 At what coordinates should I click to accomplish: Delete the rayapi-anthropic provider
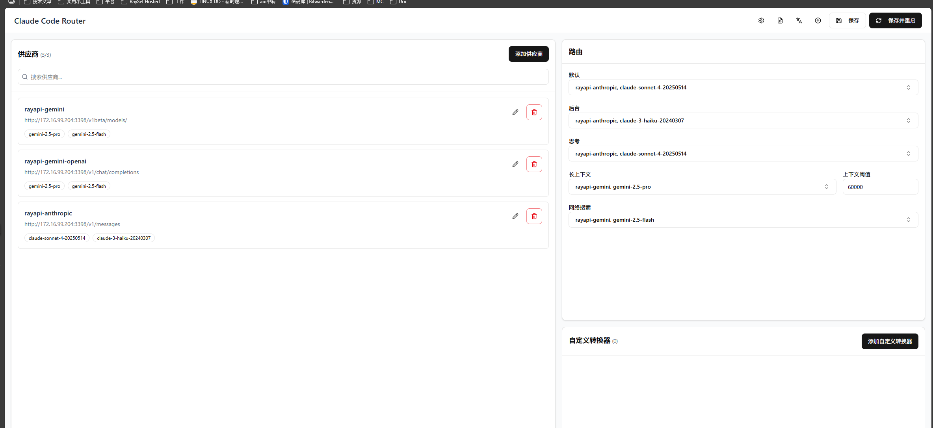[534, 216]
